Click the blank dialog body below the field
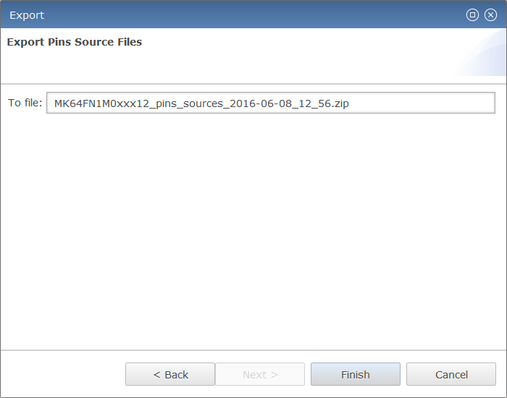The width and height of the screenshot is (507, 398). coord(253,232)
